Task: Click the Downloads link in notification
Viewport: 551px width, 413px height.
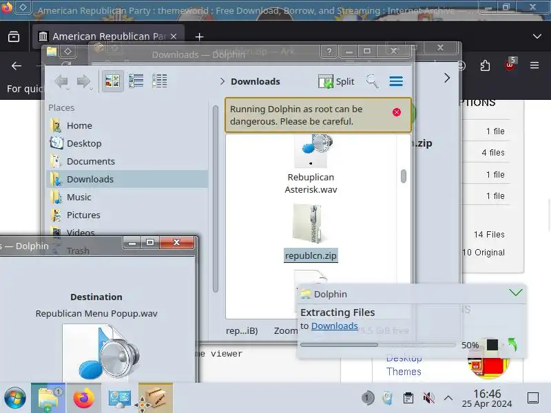Action: (335, 326)
